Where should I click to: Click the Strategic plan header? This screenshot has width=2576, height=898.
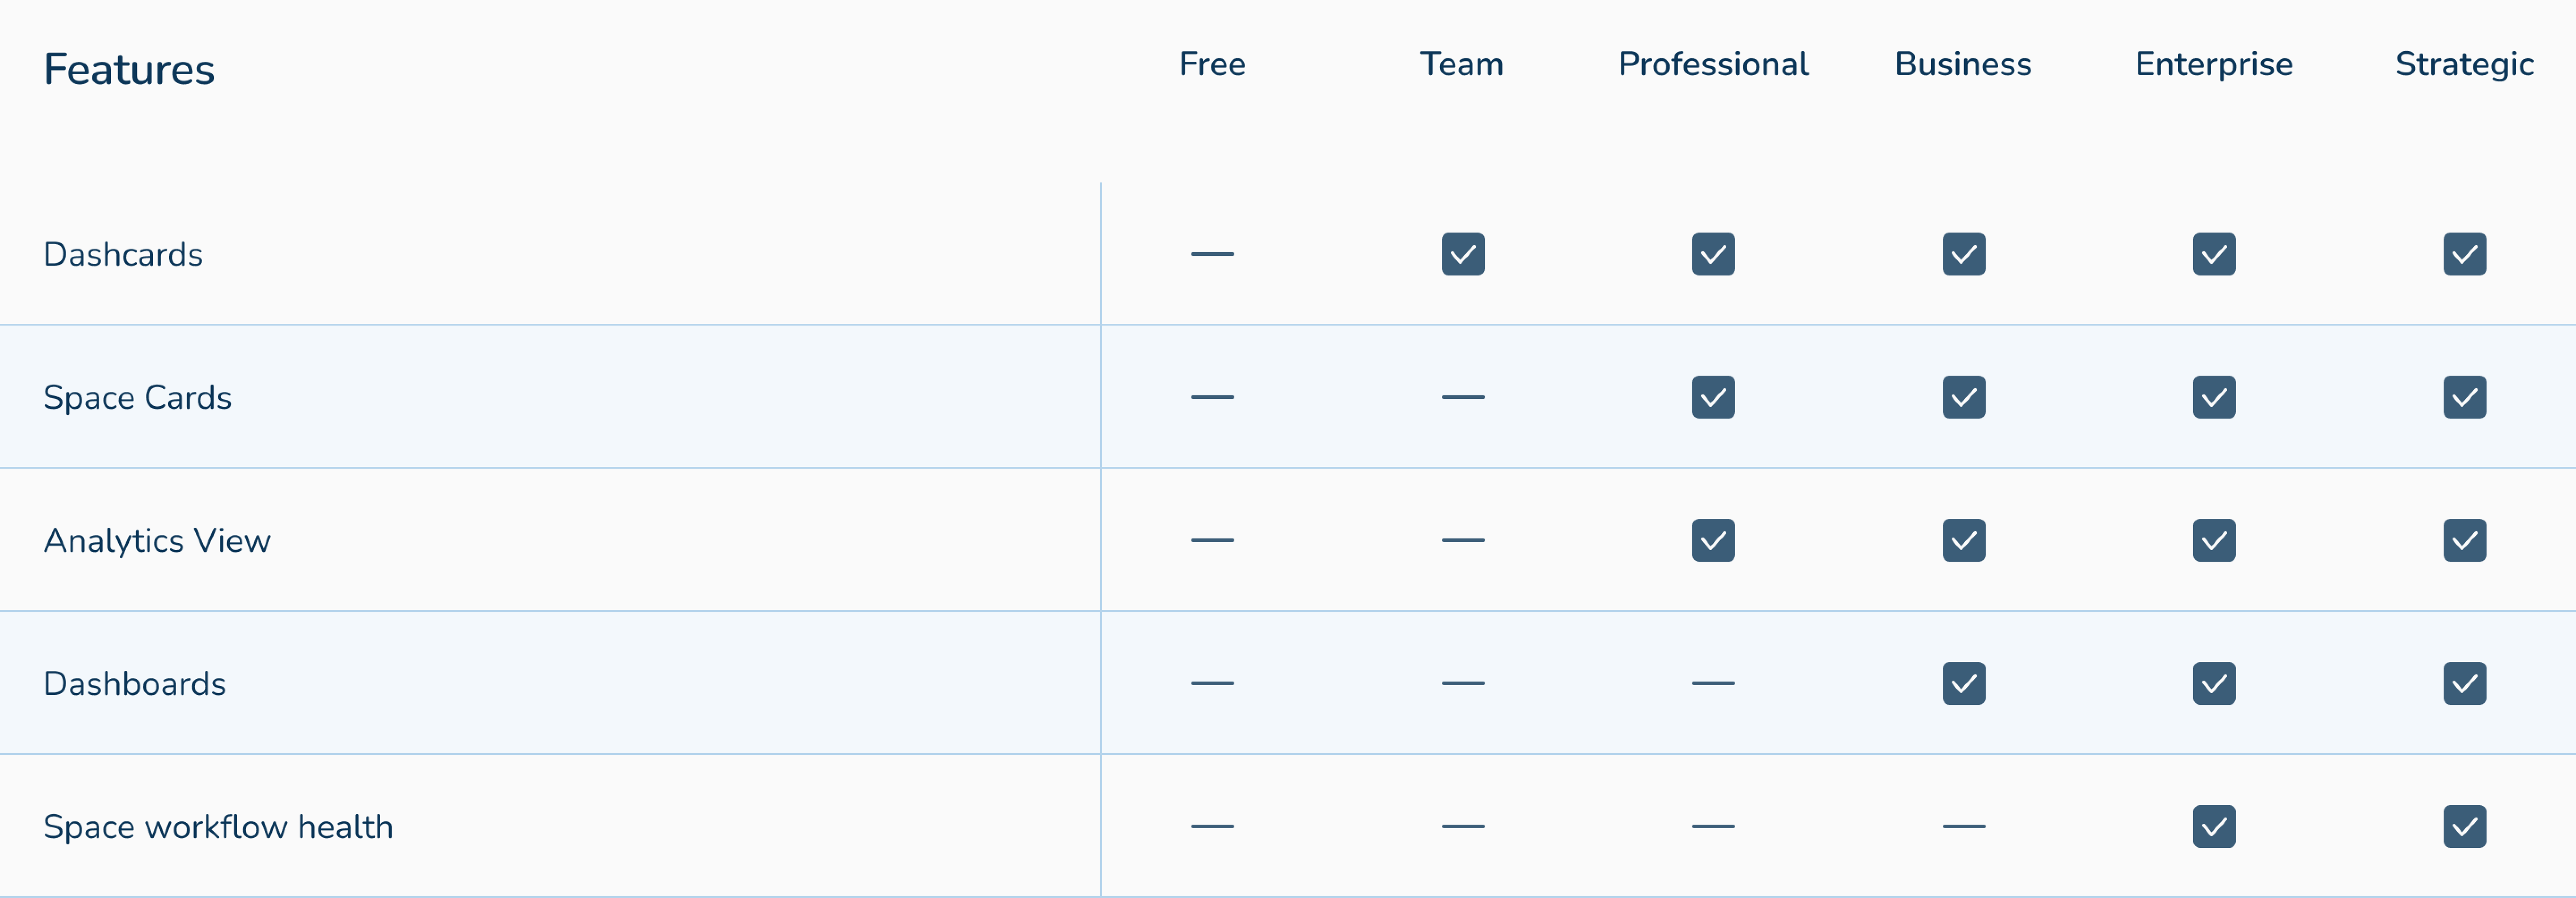2464,64
